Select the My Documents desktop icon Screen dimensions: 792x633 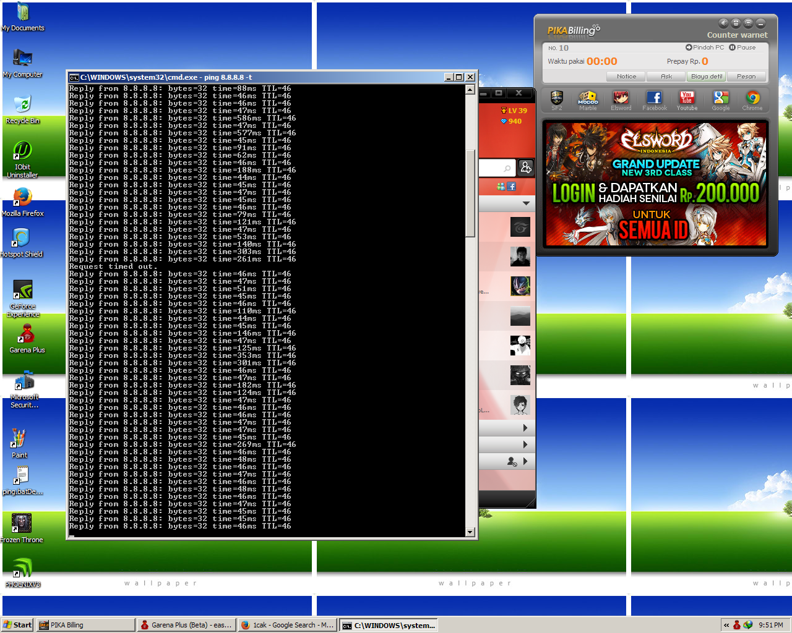pyautogui.click(x=23, y=17)
